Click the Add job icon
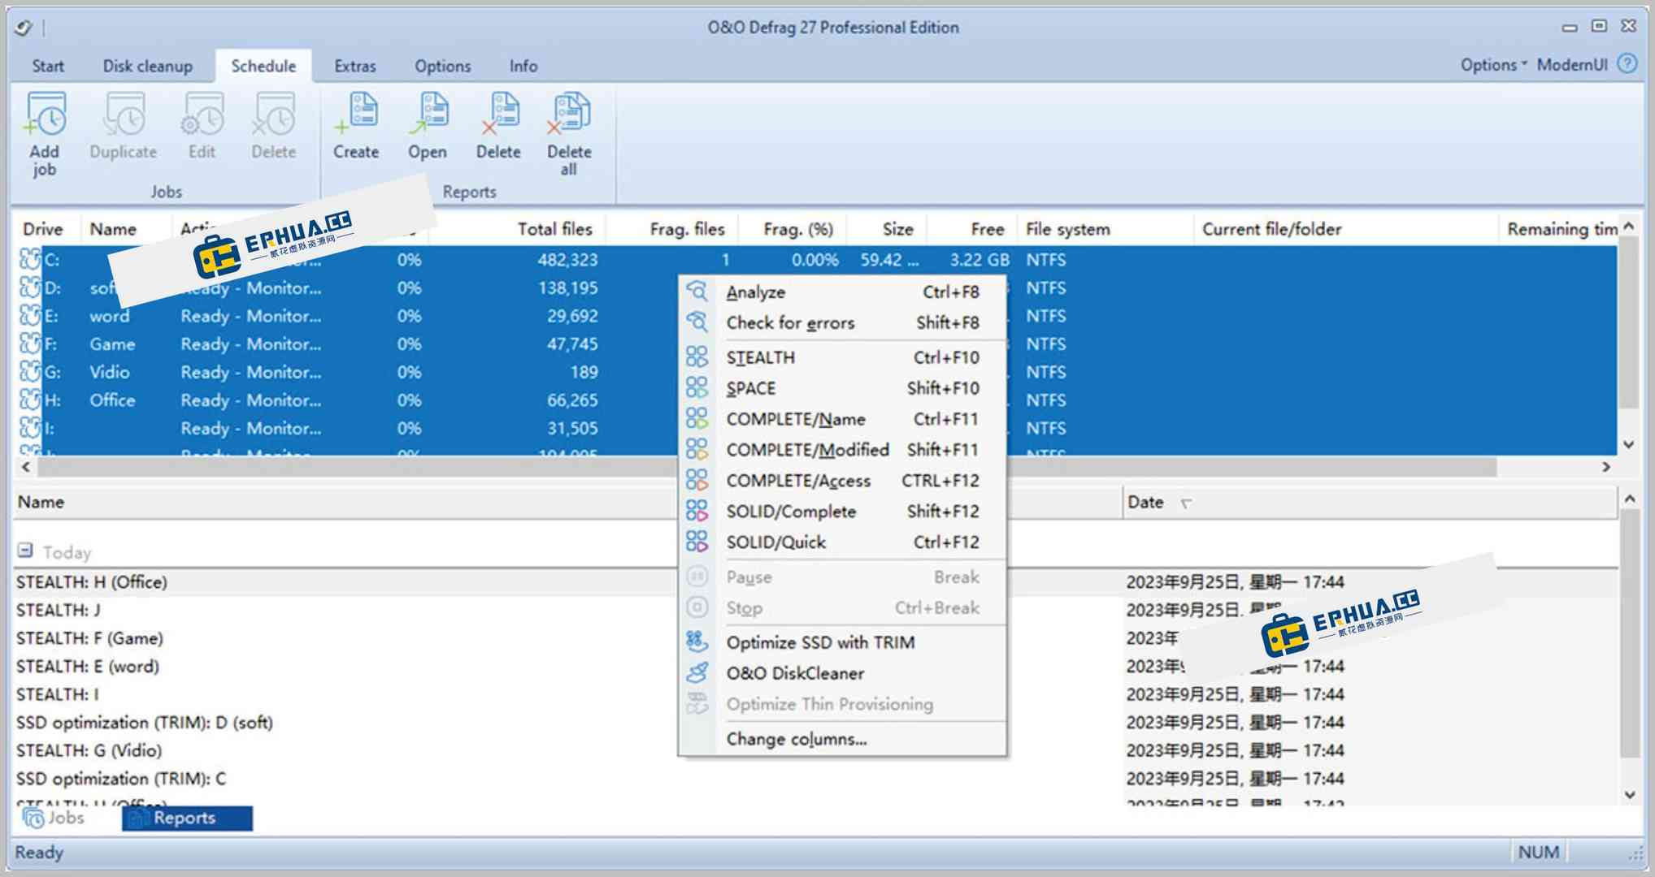Screen dimensions: 1655x877 [x=45, y=115]
